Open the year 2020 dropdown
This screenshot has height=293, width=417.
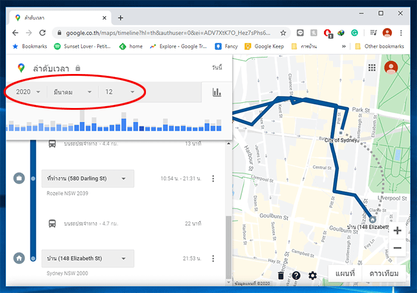click(x=27, y=92)
